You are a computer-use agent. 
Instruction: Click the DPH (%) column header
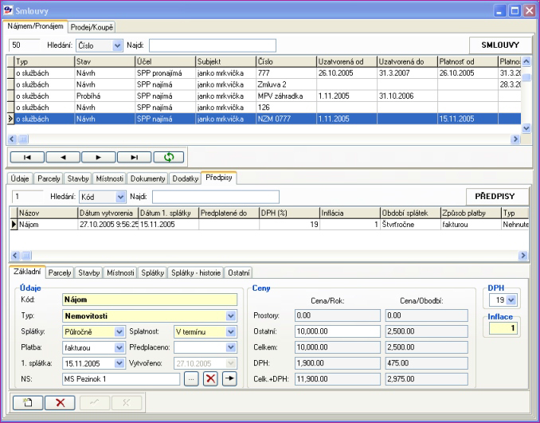tap(289, 213)
